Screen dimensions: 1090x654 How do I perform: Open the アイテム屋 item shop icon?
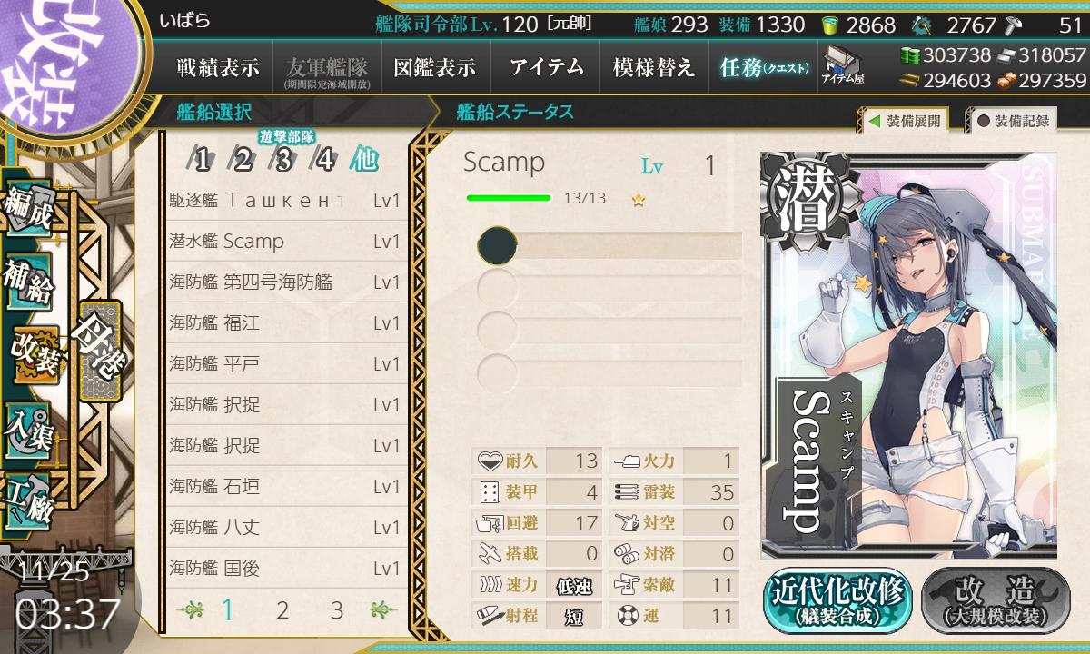click(x=843, y=66)
